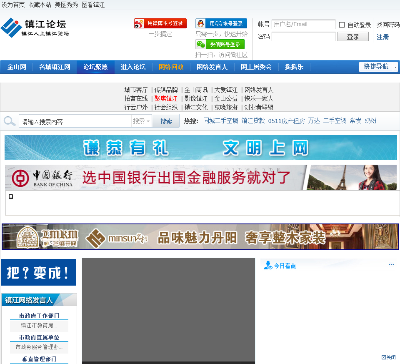400x364 pixels.
Task: Open the 摇摇乐 nav tab
Action: click(294, 67)
